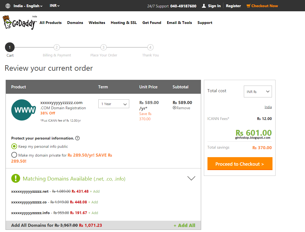Open the privacy help question-mark icon
The image size is (305, 232).
pyautogui.click(x=77, y=138)
